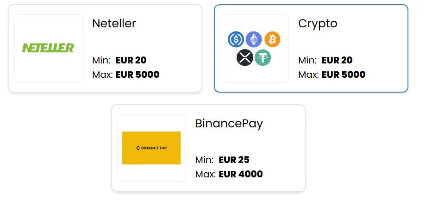Click BinancePay minimum amount EUR 25
This screenshot has width=426, height=207.
tap(234, 160)
